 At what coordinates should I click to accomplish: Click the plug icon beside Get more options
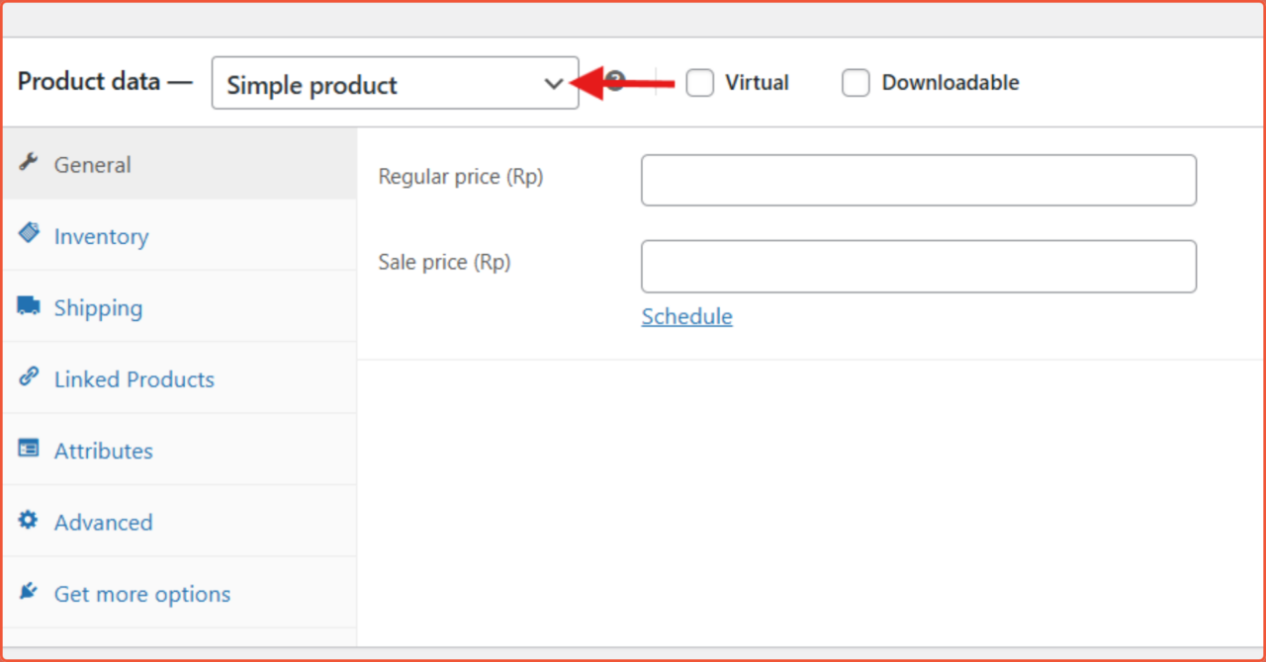point(28,591)
